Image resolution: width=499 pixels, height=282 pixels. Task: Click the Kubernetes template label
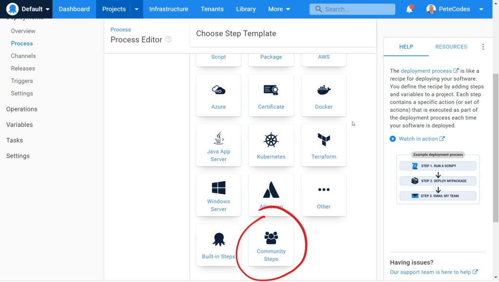pyautogui.click(x=271, y=157)
